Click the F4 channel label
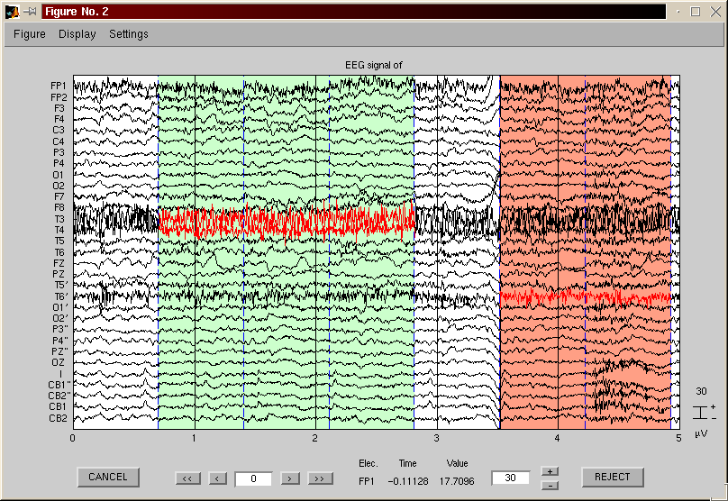Viewport: 728px width, 501px height. (59, 119)
